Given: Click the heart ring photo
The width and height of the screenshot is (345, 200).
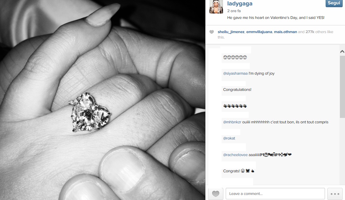Looking at the screenshot, I should (103, 100).
